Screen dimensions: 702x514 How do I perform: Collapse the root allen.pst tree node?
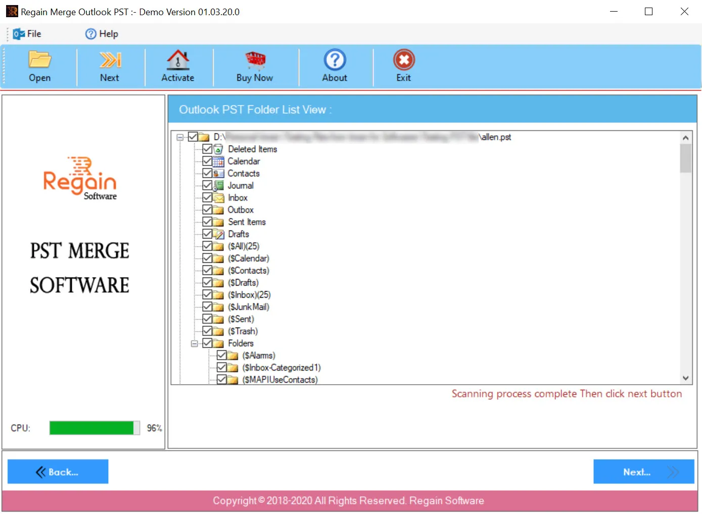[180, 137]
